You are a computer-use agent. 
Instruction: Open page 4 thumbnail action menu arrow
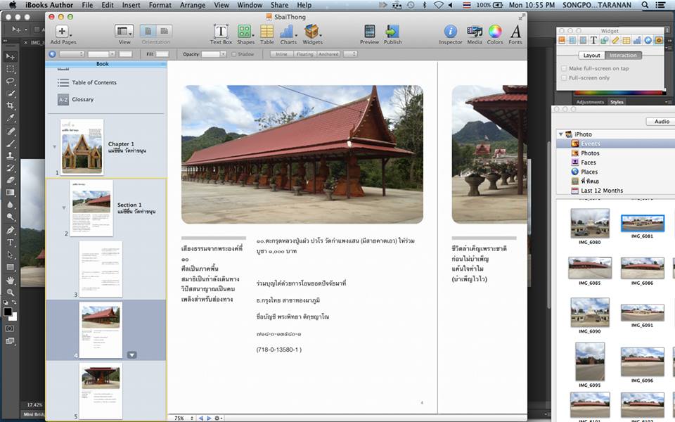[132, 354]
